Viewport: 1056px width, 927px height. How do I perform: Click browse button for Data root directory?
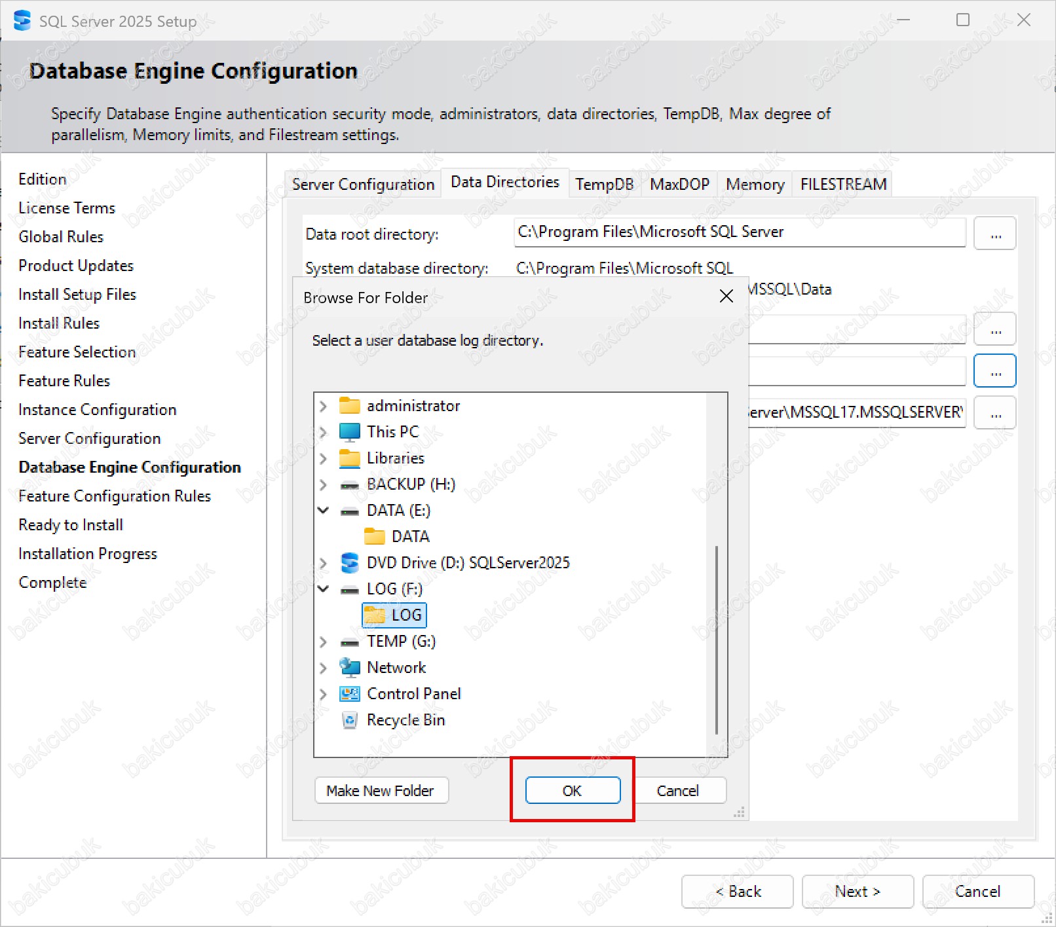[x=994, y=234]
